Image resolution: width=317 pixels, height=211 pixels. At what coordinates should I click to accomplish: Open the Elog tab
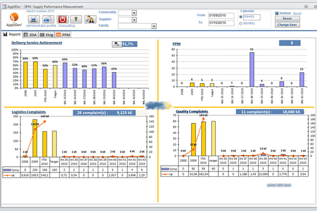pos(46,35)
